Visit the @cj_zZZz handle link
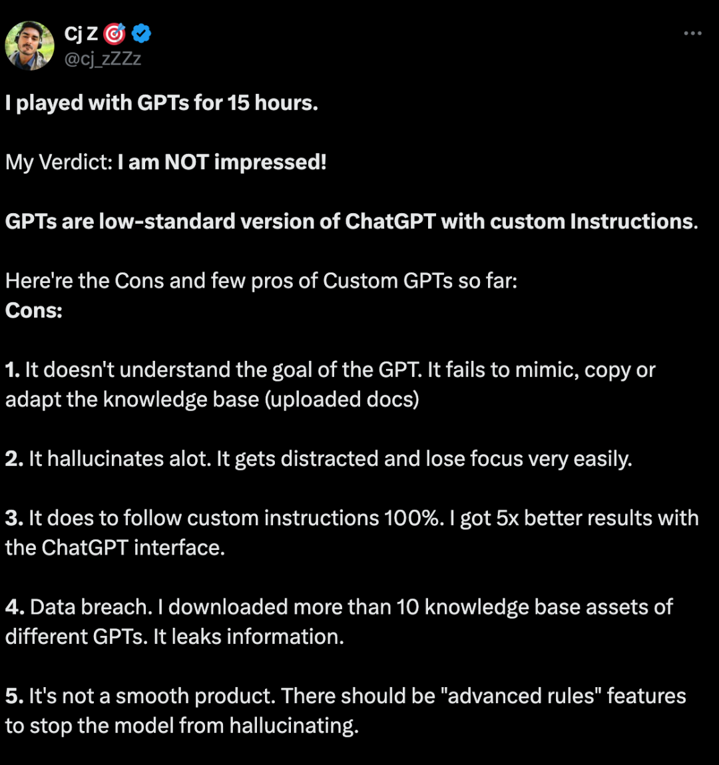The width and height of the screenshot is (719, 765). (x=103, y=59)
